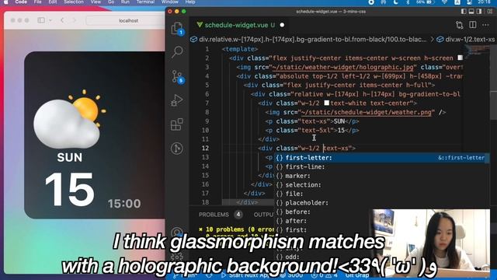Click the text-white color swatch on line 7

(326, 103)
